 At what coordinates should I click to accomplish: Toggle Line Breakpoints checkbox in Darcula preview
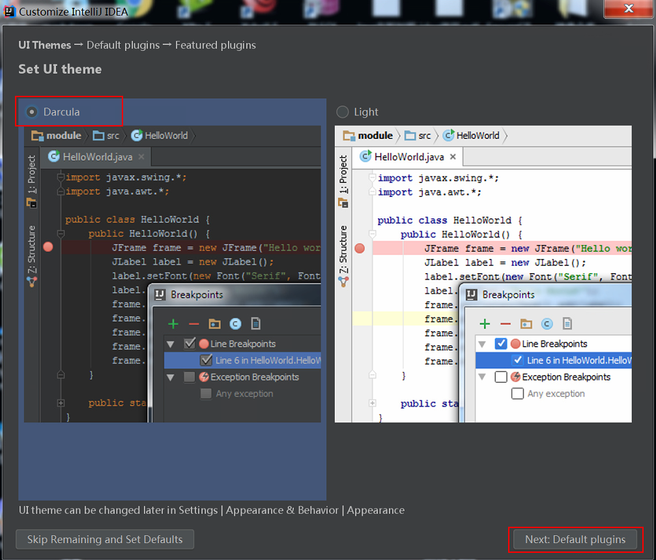click(190, 344)
